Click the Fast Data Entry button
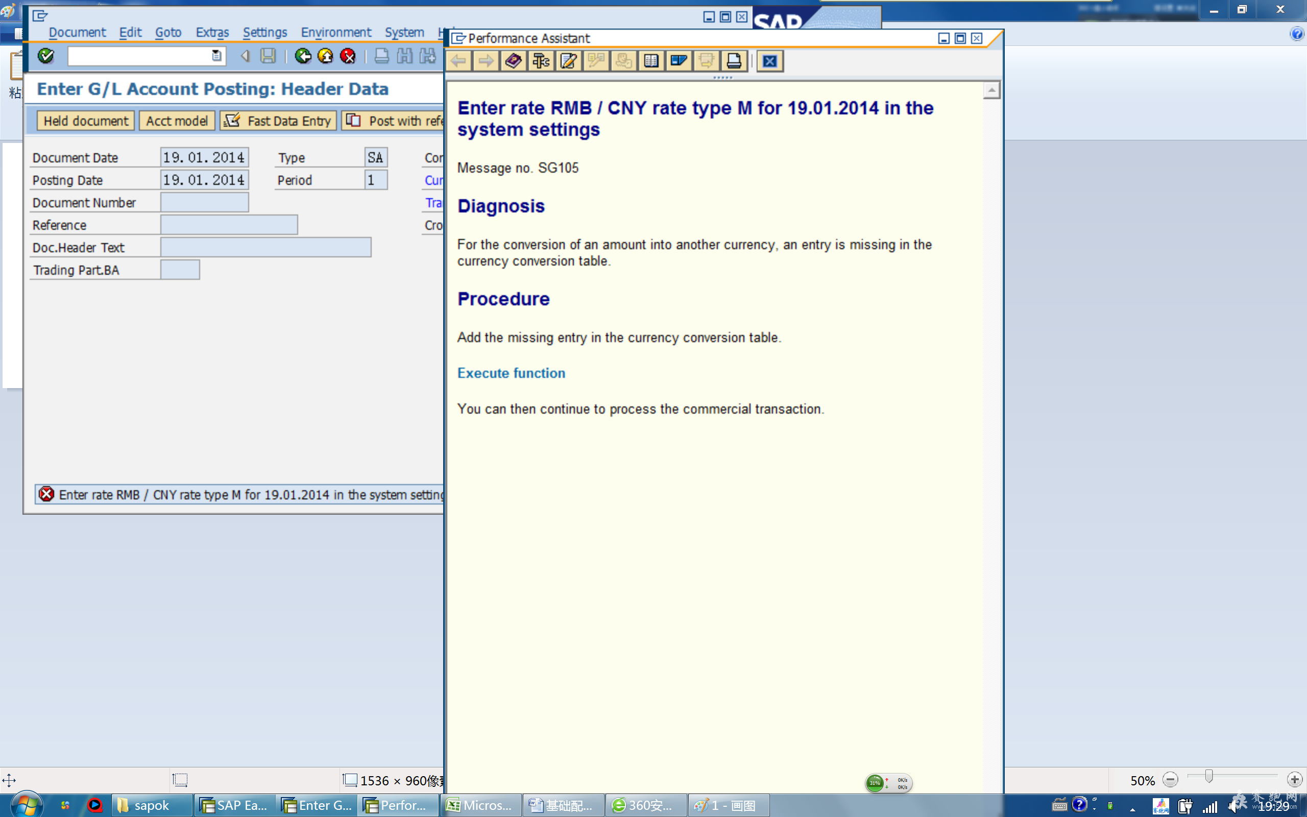This screenshot has width=1307, height=817. tap(278, 121)
